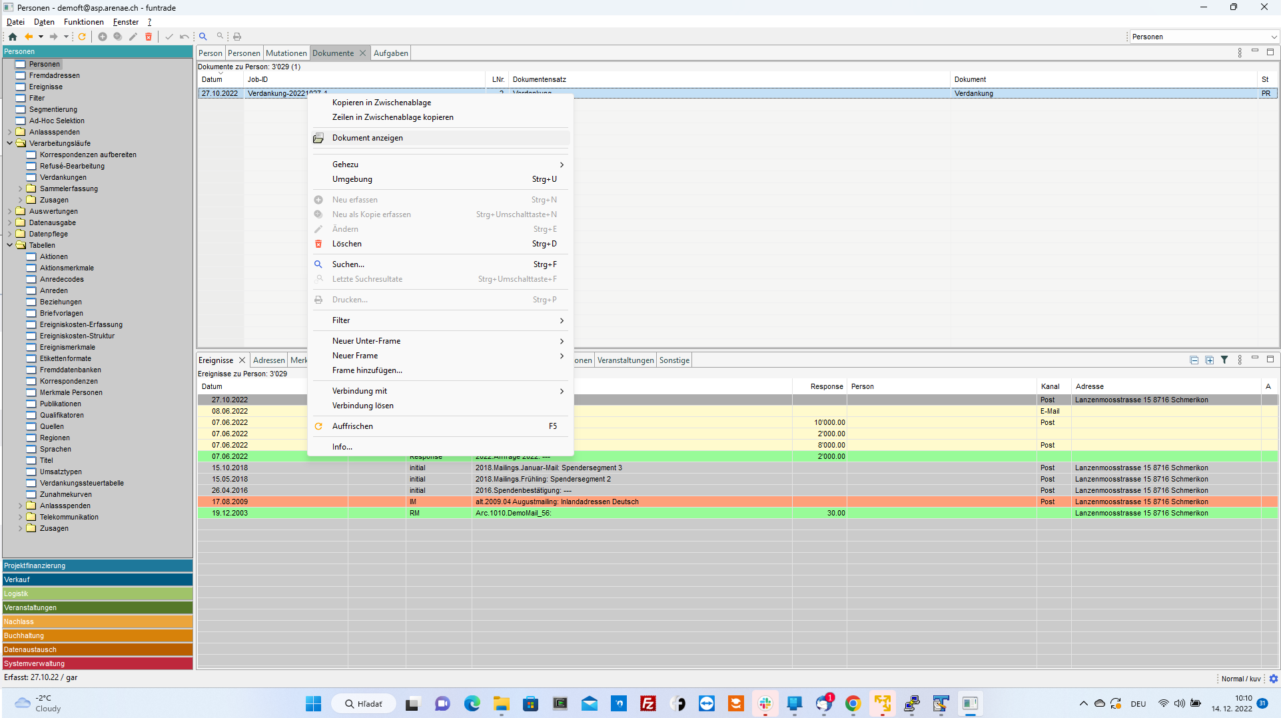Viewport: 1281px width, 718px height.
Task: Open the settings gear in the status bar
Action: pyautogui.click(x=1274, y=679)
